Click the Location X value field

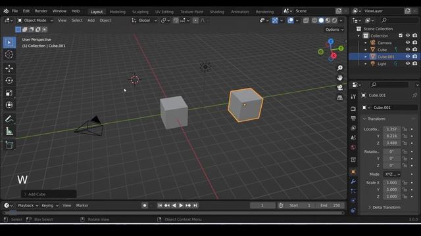click(x=392, y=129)
